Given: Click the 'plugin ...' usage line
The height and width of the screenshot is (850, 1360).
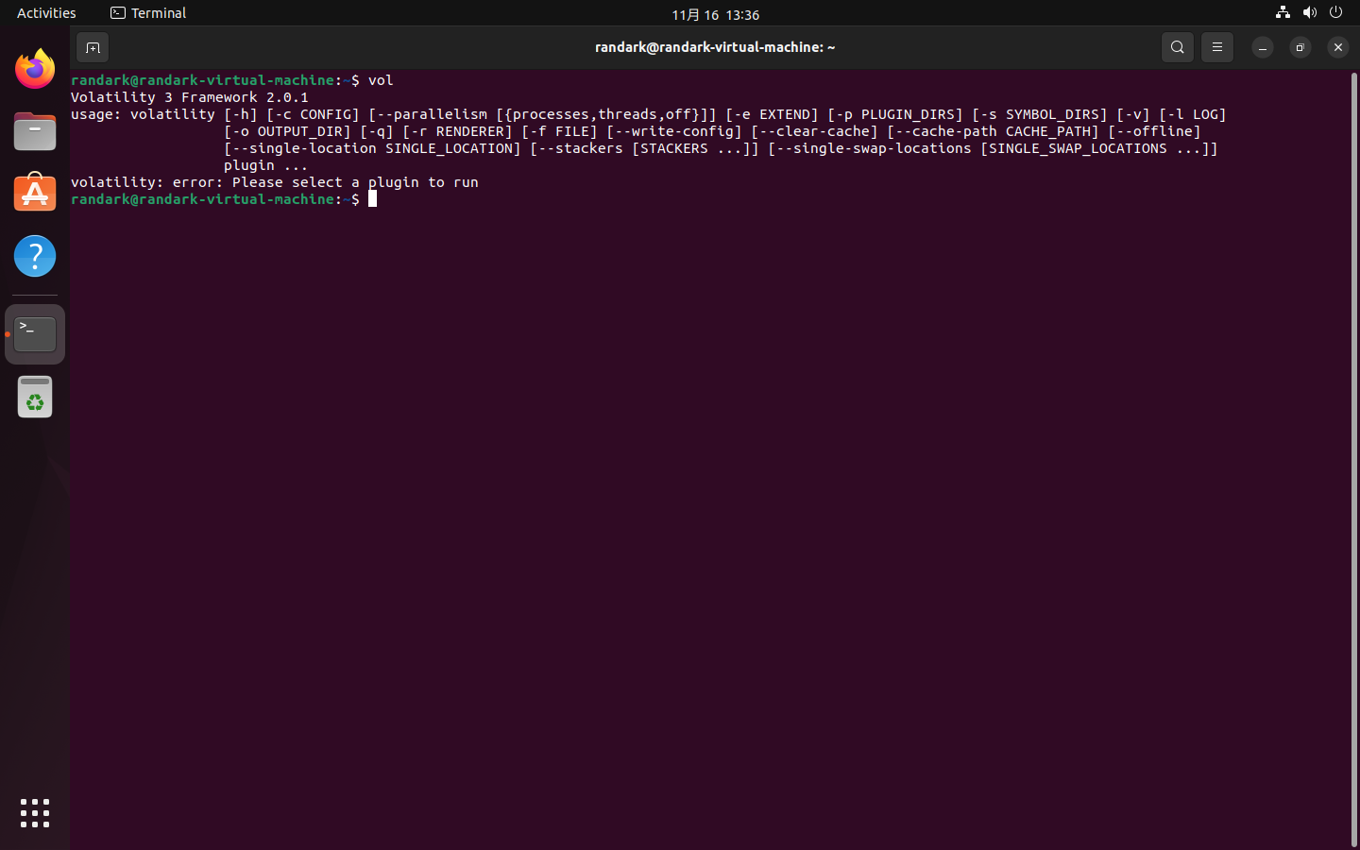Looking at the screenshot, I should click(x=266, y=165).
